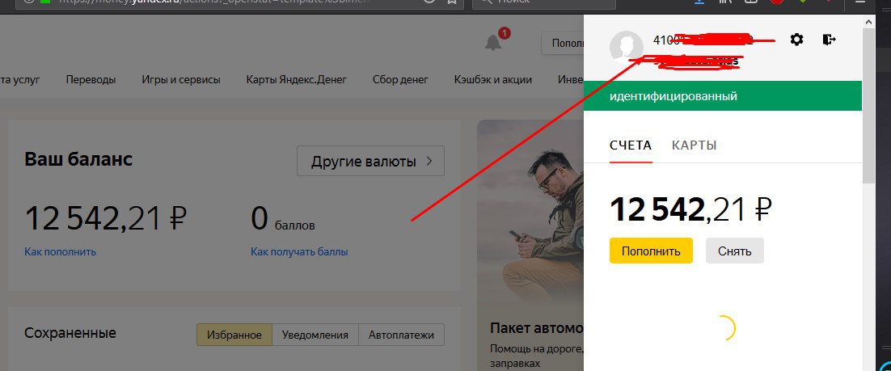Click the Пакет автомо promo heading
This screenshot has height=371, width=891.
coord(537,328)
